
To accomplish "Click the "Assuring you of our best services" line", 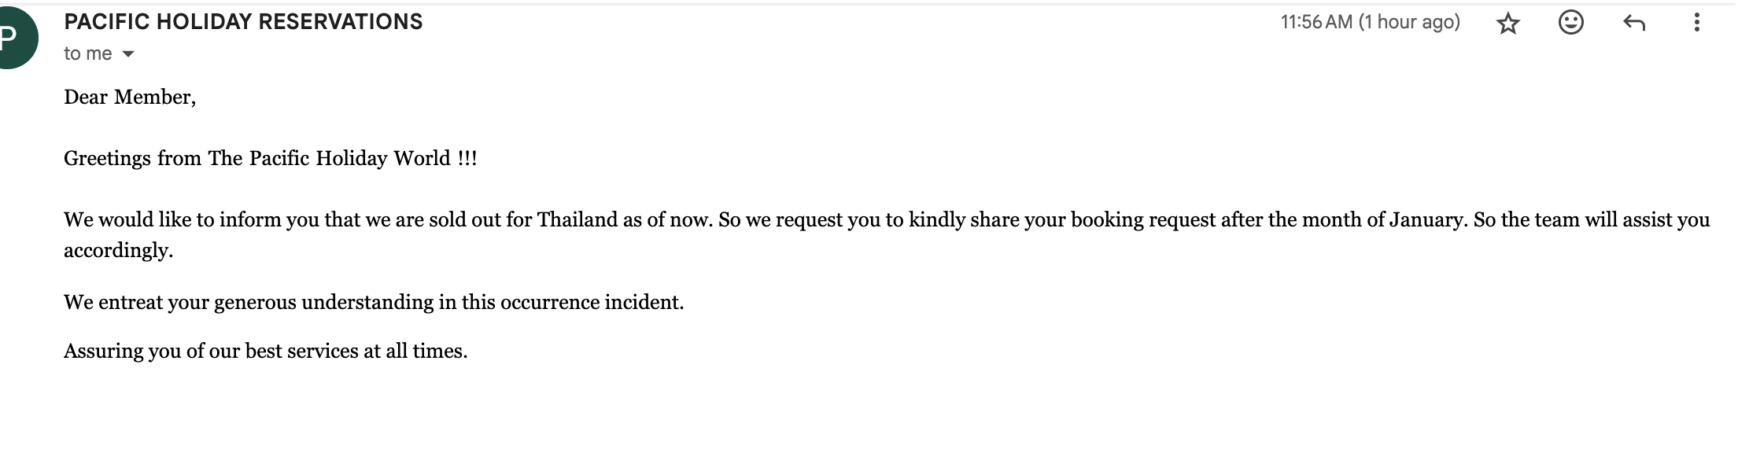I will [x=265, y=351].
